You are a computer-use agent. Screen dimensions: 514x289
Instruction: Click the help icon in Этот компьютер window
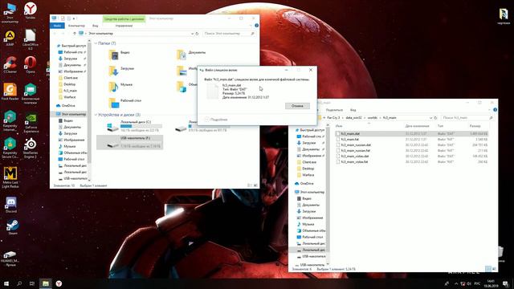(257, 26)
